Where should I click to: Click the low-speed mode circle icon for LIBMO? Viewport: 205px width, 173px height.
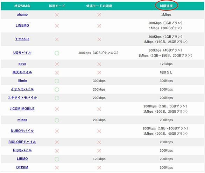coord(57,159)
